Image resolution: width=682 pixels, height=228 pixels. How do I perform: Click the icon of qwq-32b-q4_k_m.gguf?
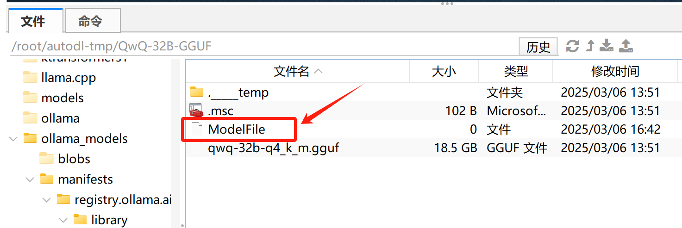(x=197, y=148)
